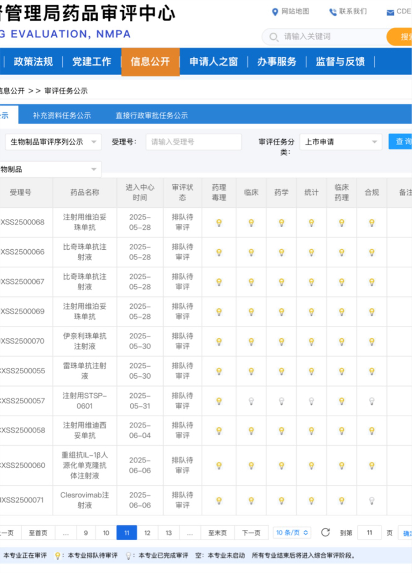Jump to last page with 至末页
412x573 pixels.
217,533
